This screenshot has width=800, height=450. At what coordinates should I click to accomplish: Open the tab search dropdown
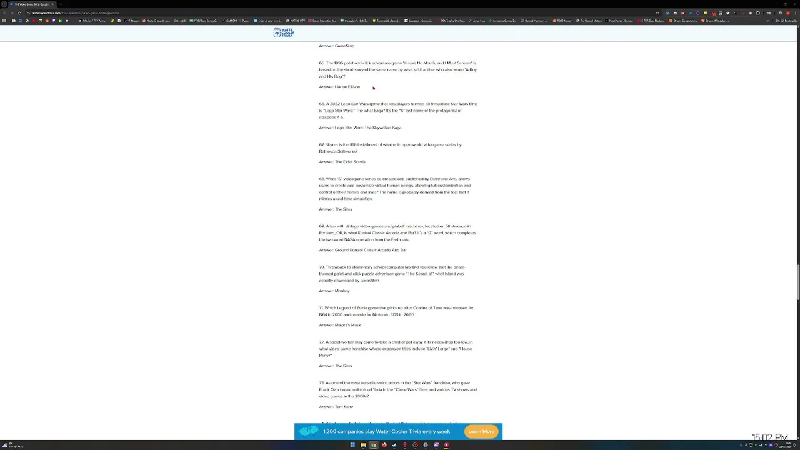pyautogui.click(x=4, y=4)
